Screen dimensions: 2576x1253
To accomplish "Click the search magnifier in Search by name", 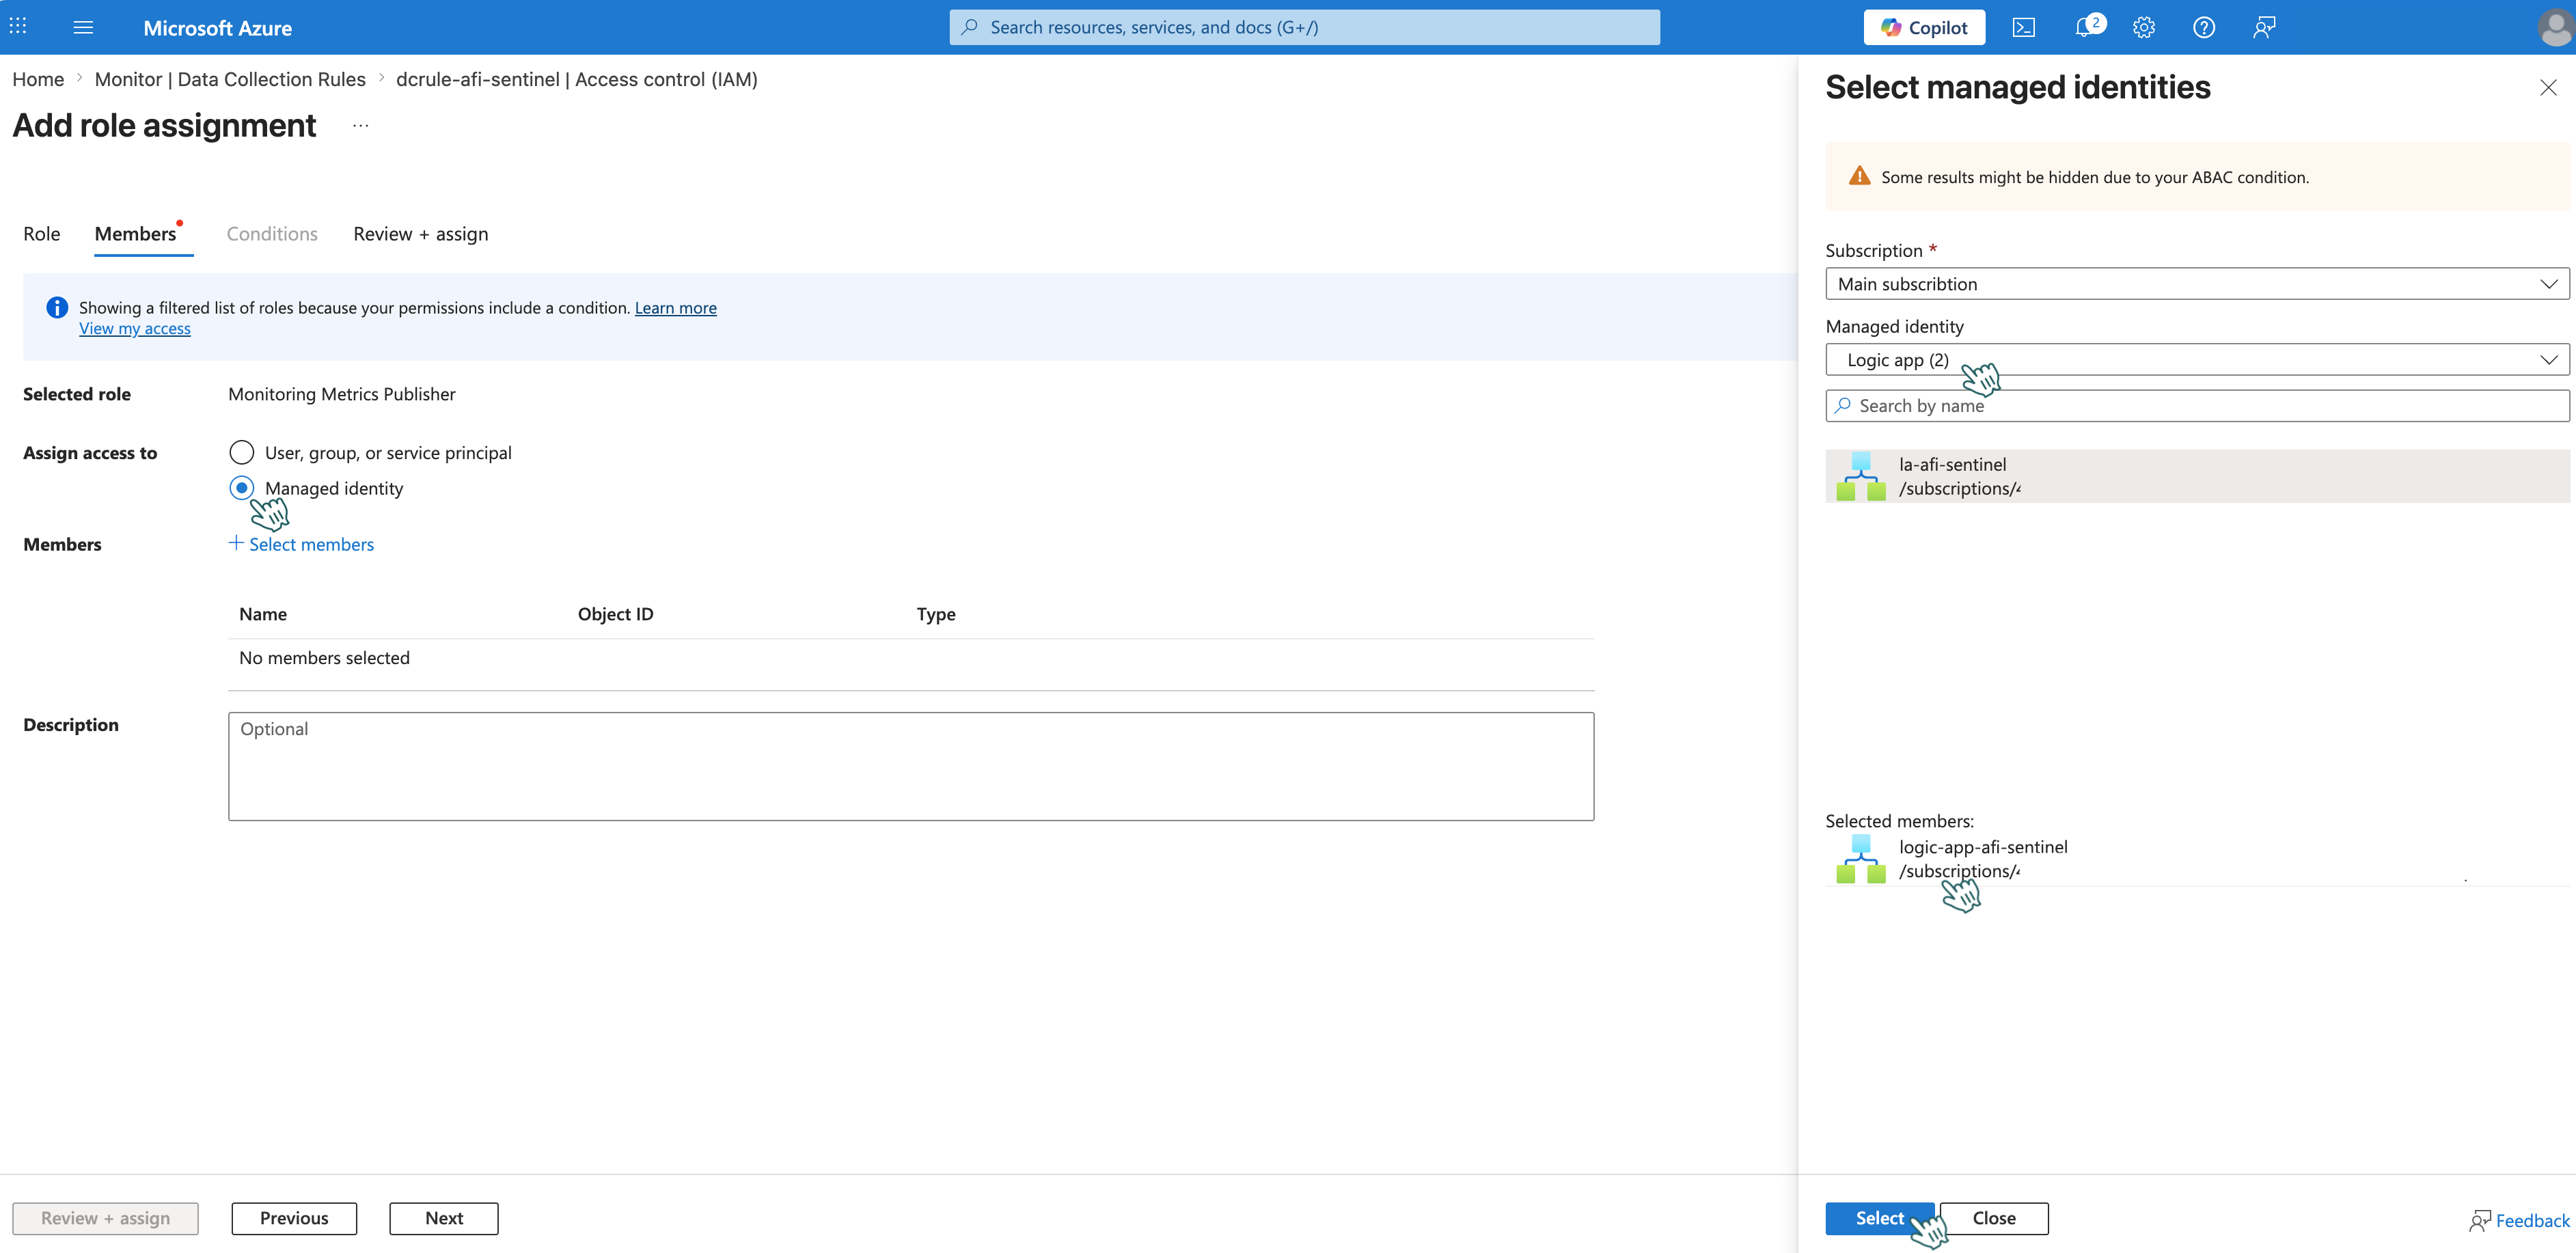I will coord(1843,405).
